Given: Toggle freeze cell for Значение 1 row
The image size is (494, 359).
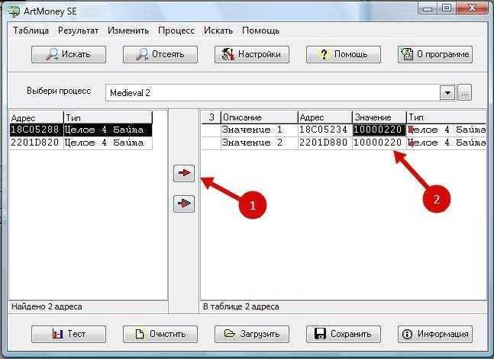Looking at the screenshot, I should click(211, 130).
